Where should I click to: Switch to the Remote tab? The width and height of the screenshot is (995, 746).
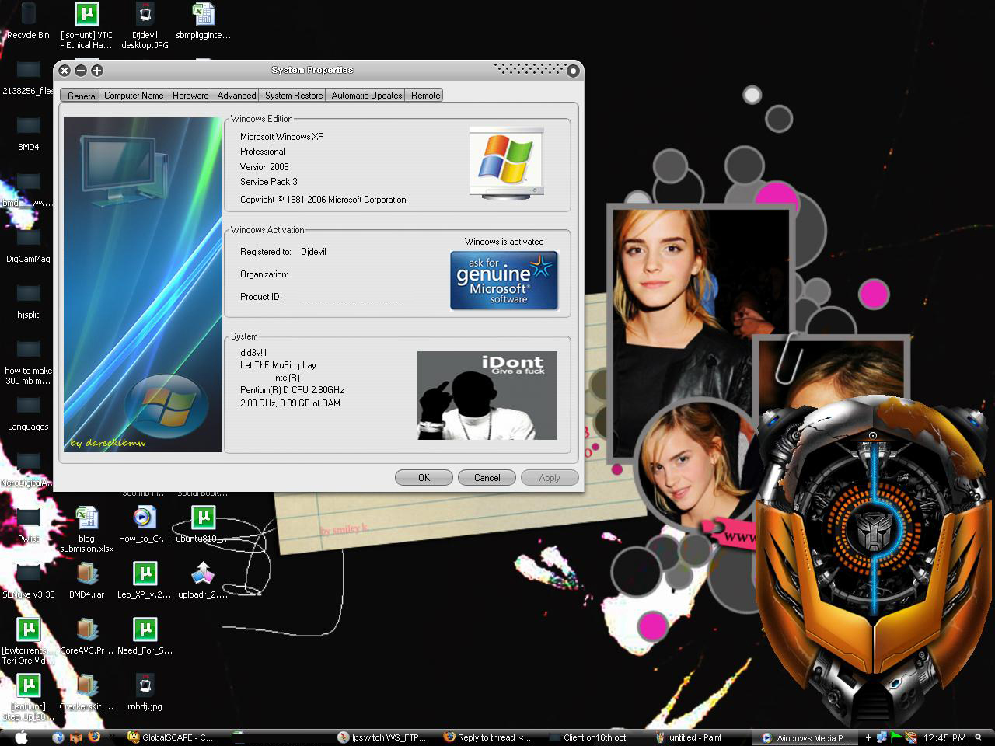[425, 96]
